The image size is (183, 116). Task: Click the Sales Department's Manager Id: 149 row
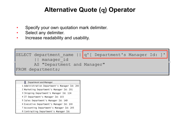point(48,101)
